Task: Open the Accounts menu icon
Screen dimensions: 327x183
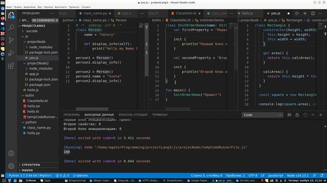Action: coord(11,153)
